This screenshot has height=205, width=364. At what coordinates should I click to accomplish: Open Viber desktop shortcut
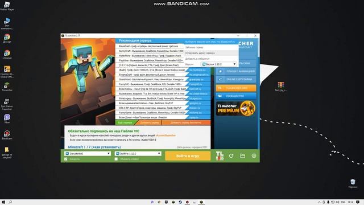click(7, 119)
